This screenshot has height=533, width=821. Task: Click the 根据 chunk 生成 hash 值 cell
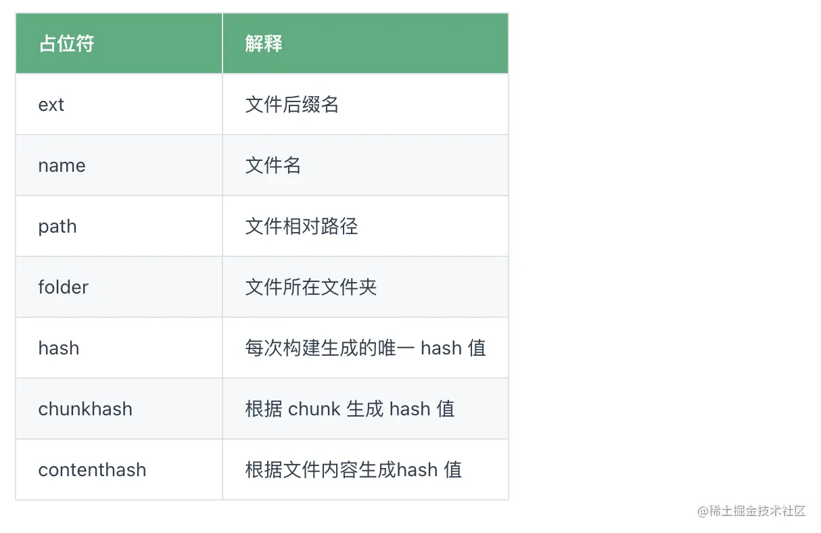(x=350, y=409)
